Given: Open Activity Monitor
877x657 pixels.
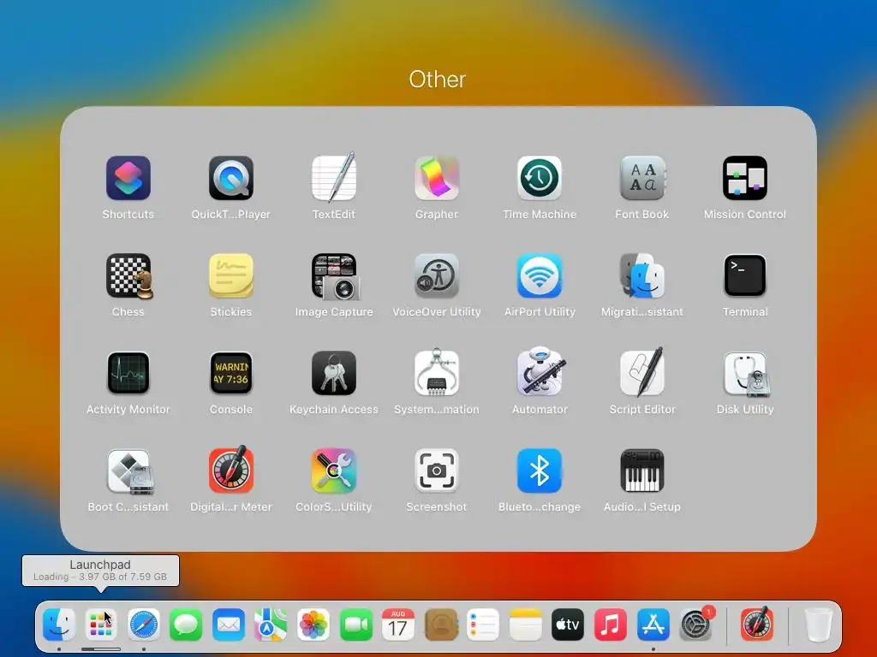Looking at the screenshot, I should tap(128, 373).
